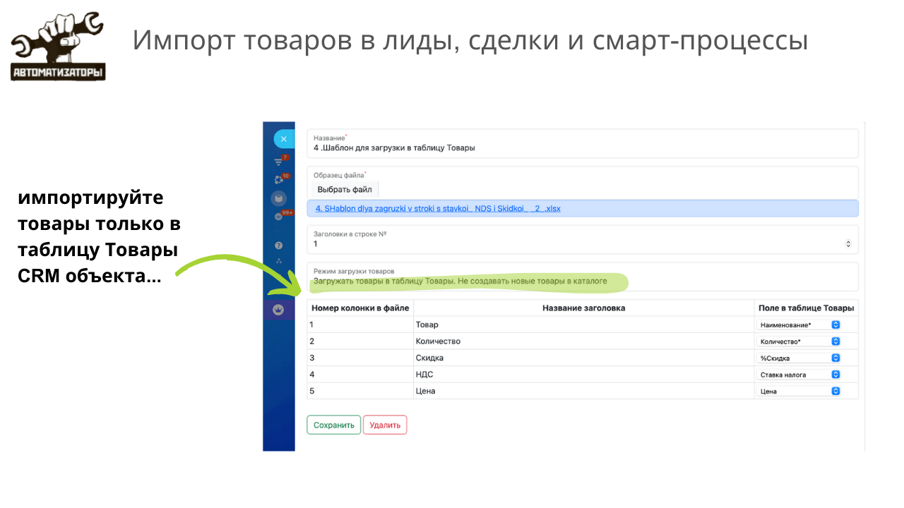This screenshot has height=508, width=904.
Task: Click the stepper arrows of header row number
Action: pyautogui.click(x=848, y=244)
